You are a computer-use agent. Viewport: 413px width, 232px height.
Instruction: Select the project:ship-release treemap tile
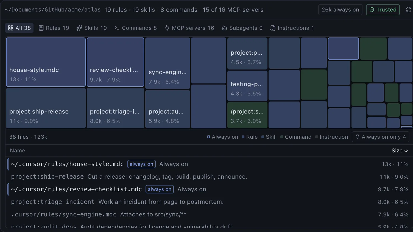[x=46, y=108]
